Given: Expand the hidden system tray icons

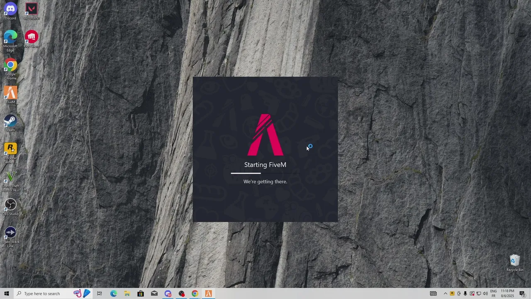Looking at the screenshot, I should 446,294.
